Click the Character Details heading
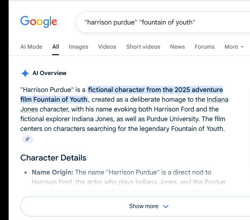Screen dimensions: 250x220 (x=53, y=158)
